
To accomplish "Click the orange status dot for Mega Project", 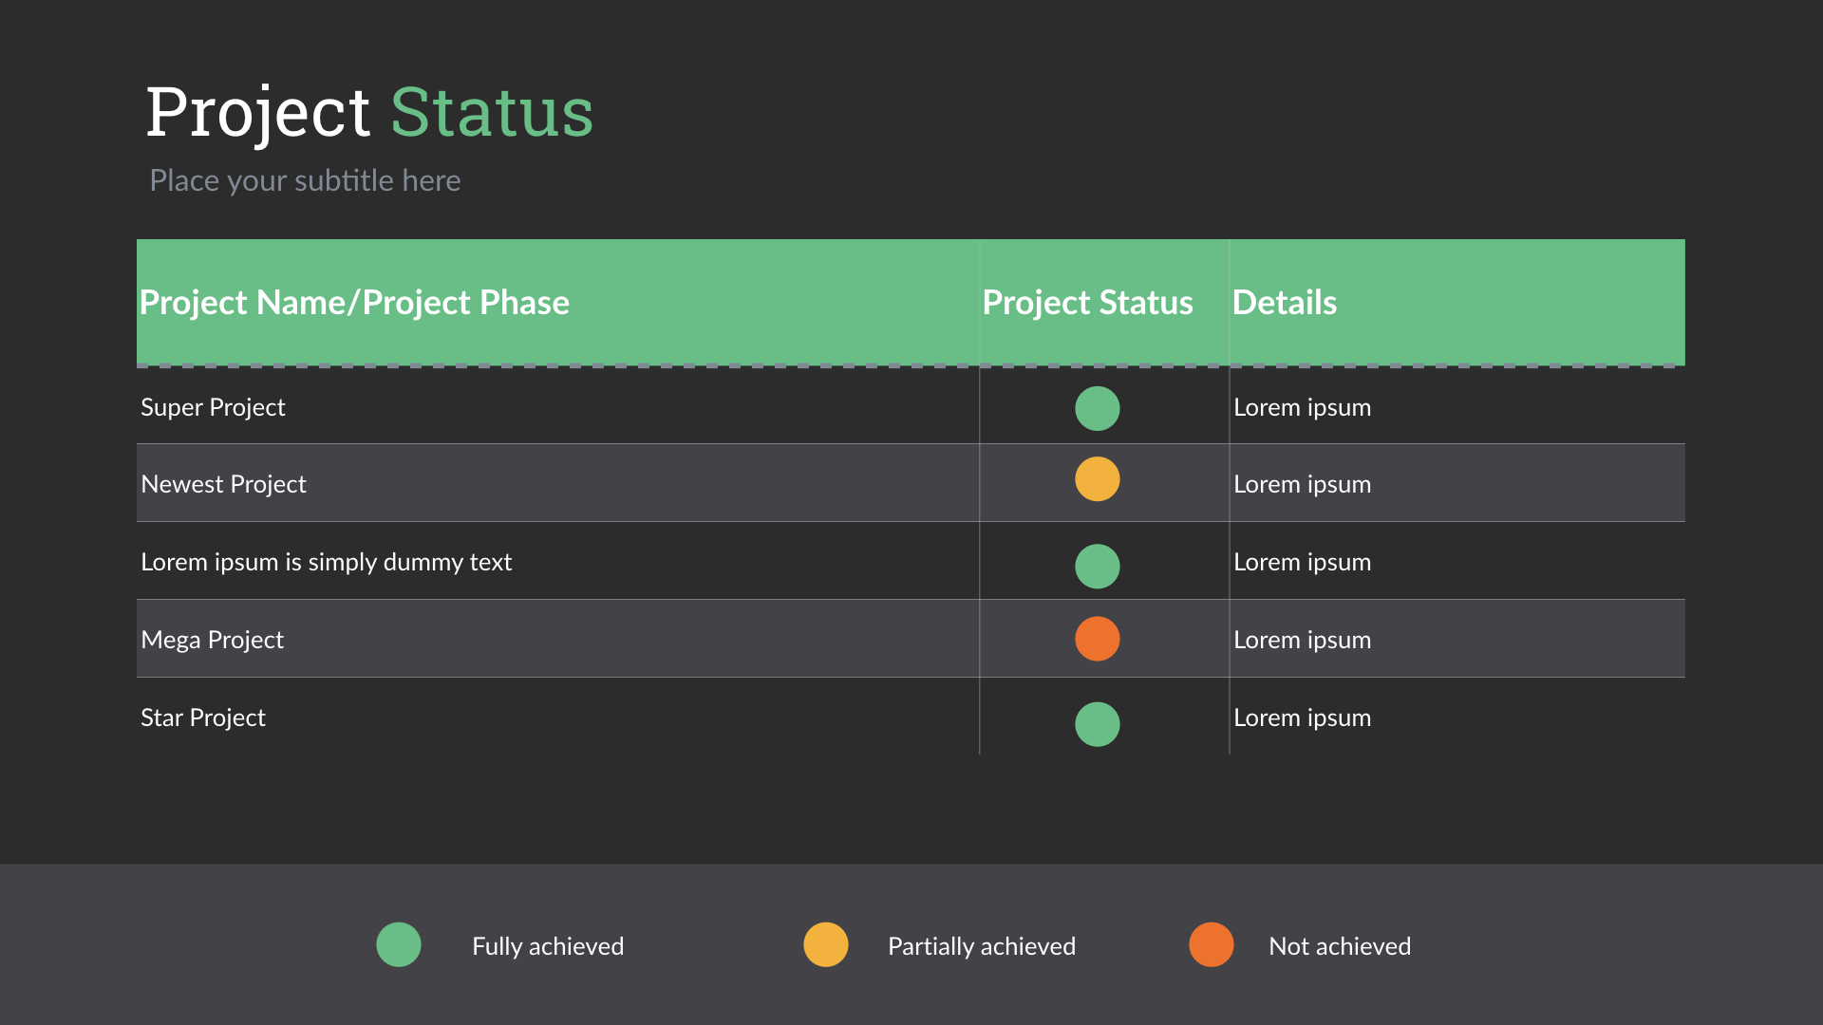I will point(1097,638).
